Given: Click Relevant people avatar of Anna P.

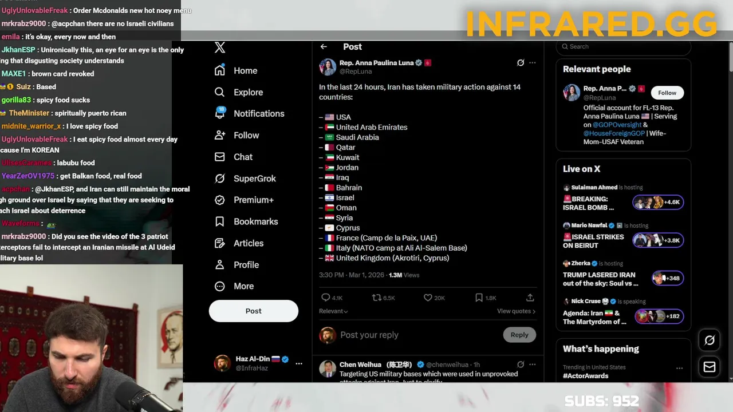Looking at the screenshot, I should coord(572,93).
